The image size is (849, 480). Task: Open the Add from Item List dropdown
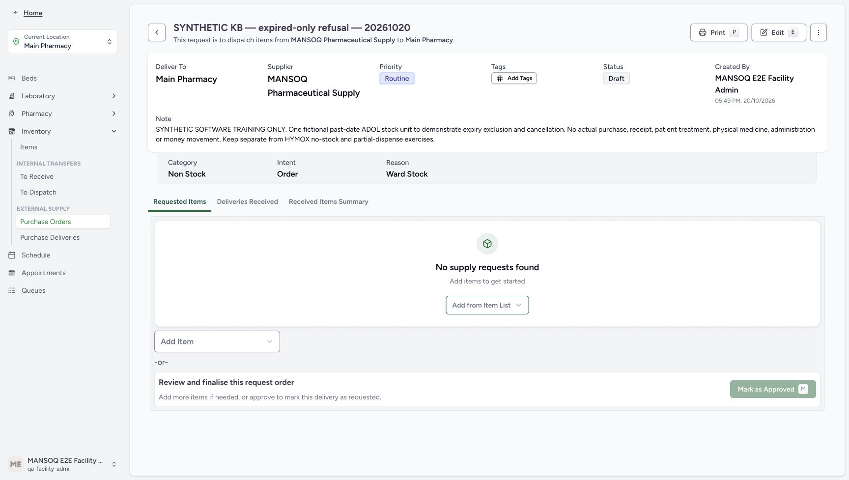pos(487,305)
